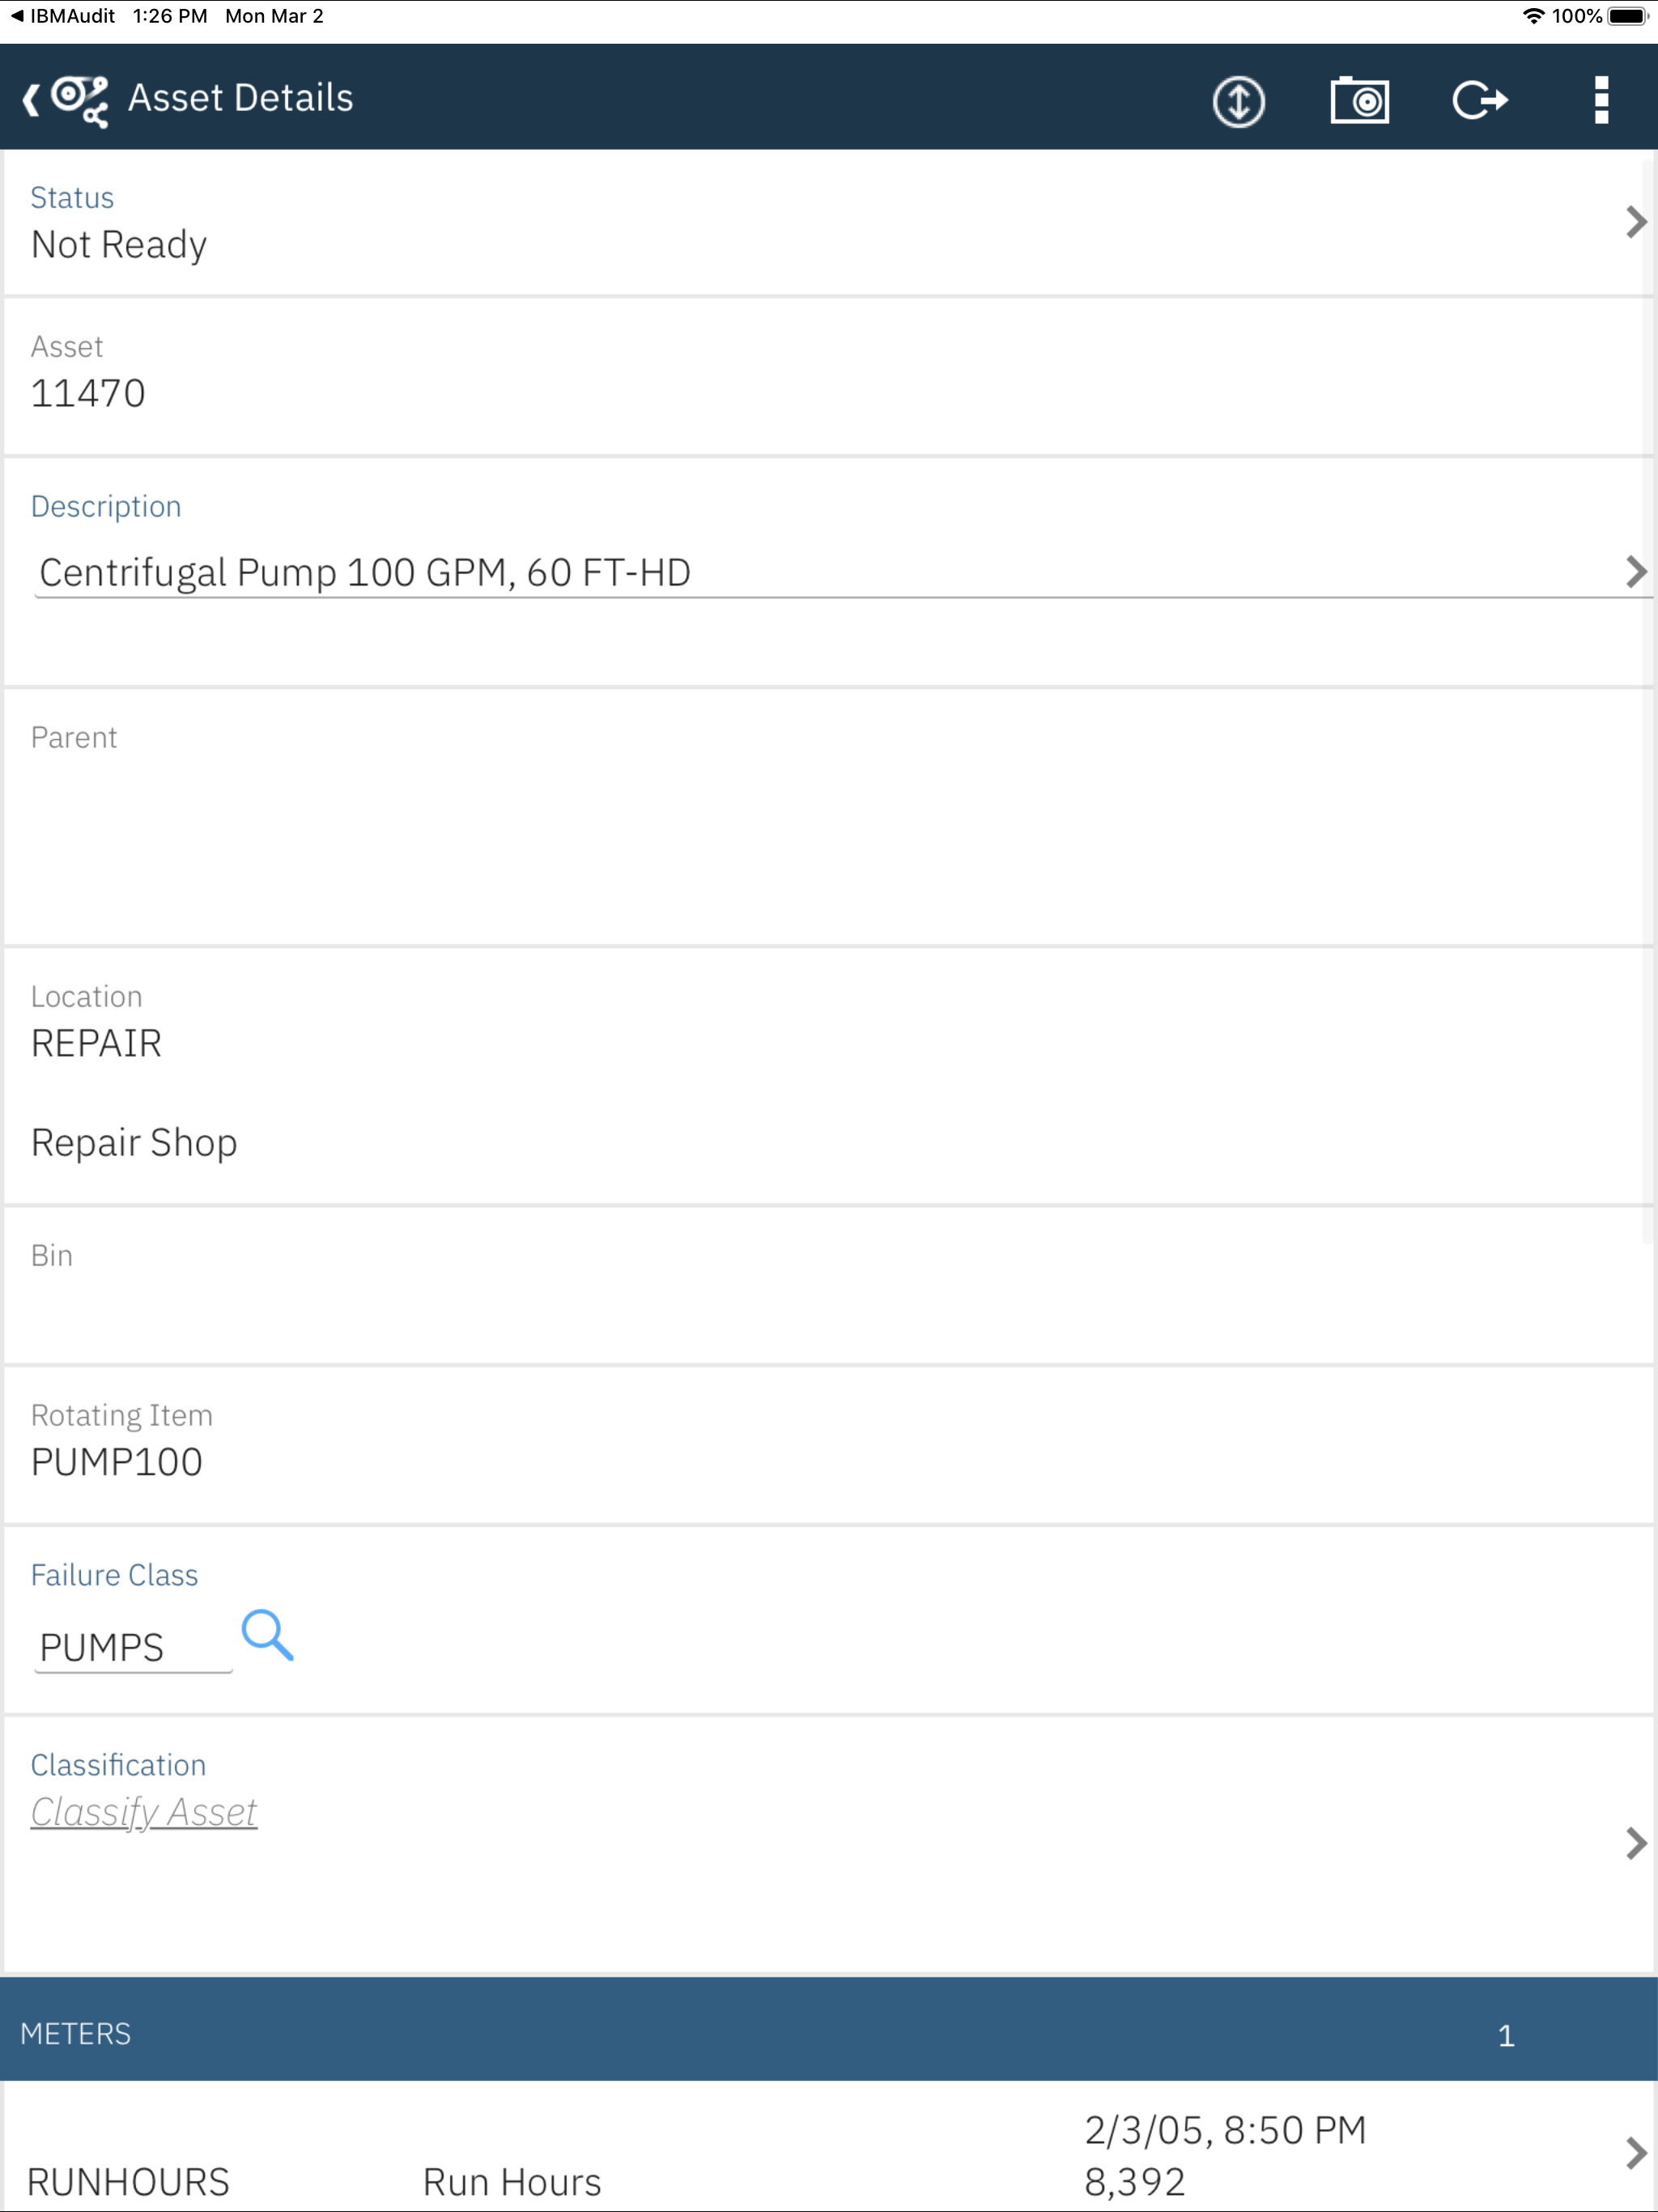Screen dimensions: 1658x2212
Task: Open the Description detail chevron
Action: 1636,572
